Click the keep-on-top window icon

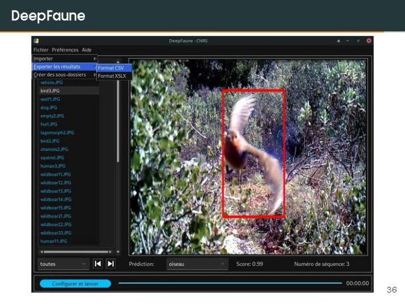click(x=338, y=41)
